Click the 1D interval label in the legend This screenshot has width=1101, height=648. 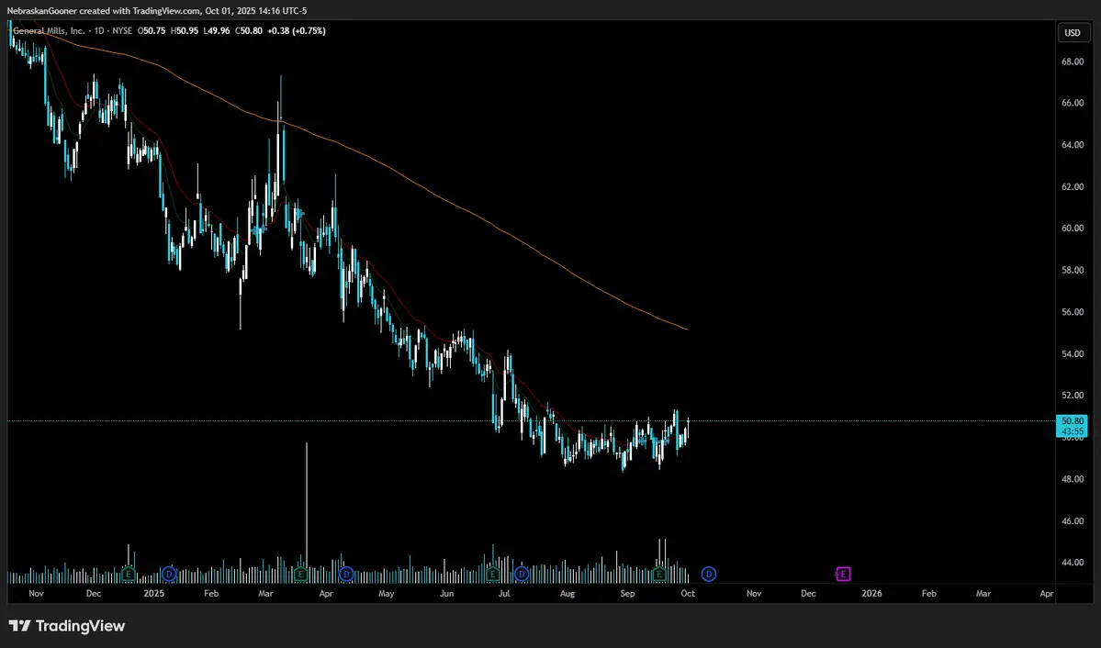tap(100, 31)
